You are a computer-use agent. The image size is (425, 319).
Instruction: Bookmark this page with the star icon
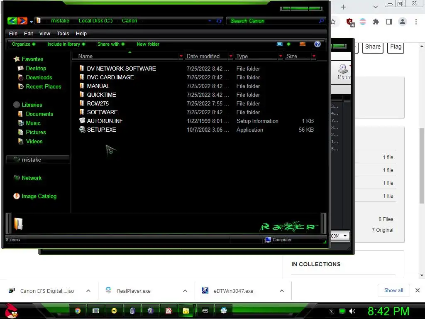pos(333,22)
